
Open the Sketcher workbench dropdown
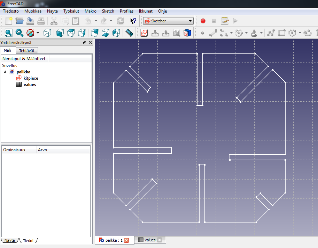coord(168,21)
